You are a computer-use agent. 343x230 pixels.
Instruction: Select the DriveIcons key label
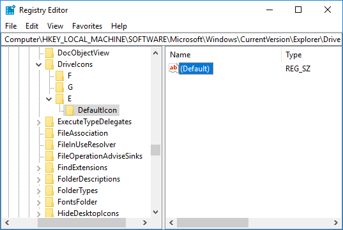[x=75, y=64]
